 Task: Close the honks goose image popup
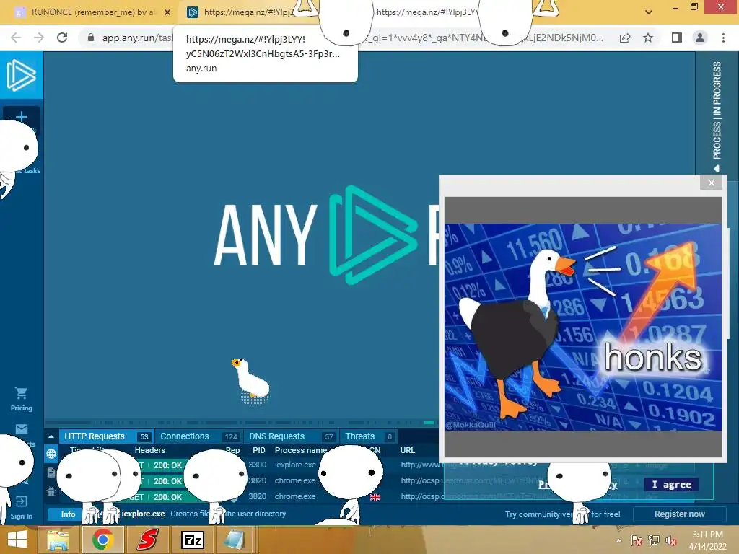tap(711, 183)
